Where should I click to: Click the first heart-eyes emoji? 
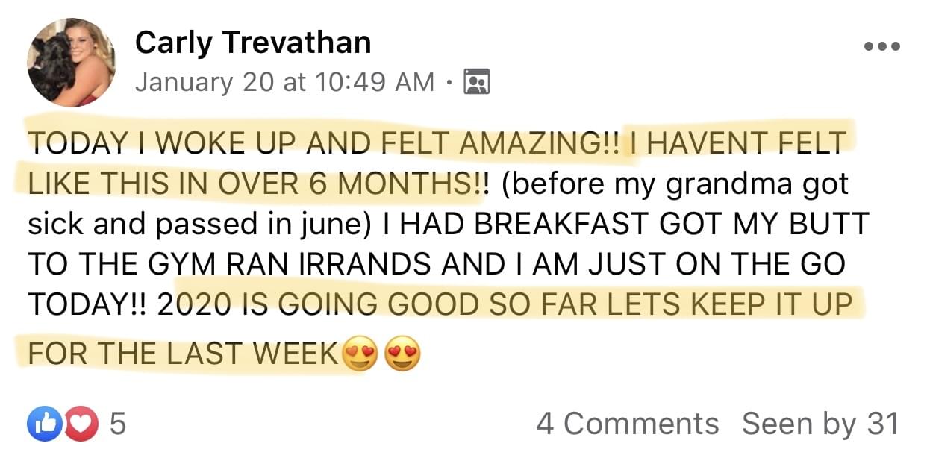click(x=359, y=354)
